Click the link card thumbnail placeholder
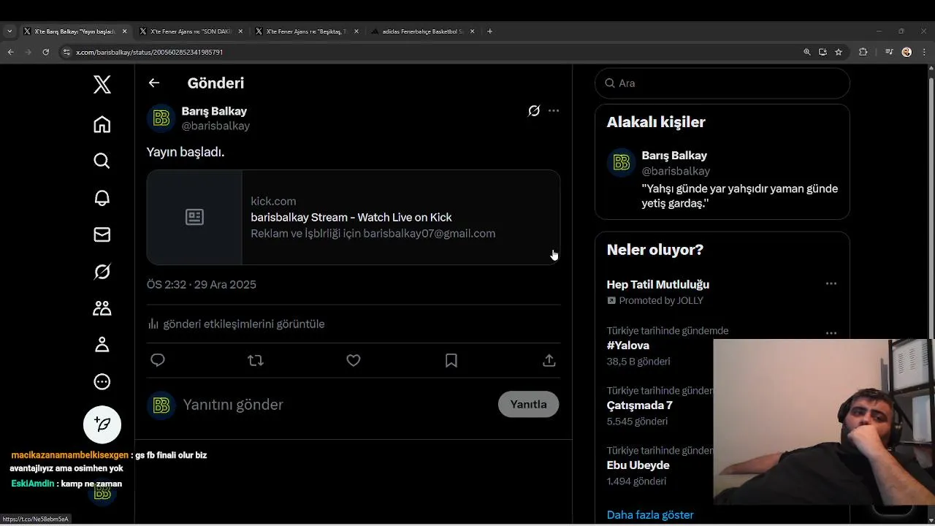935x526 pixels. [x=194, y=217]
